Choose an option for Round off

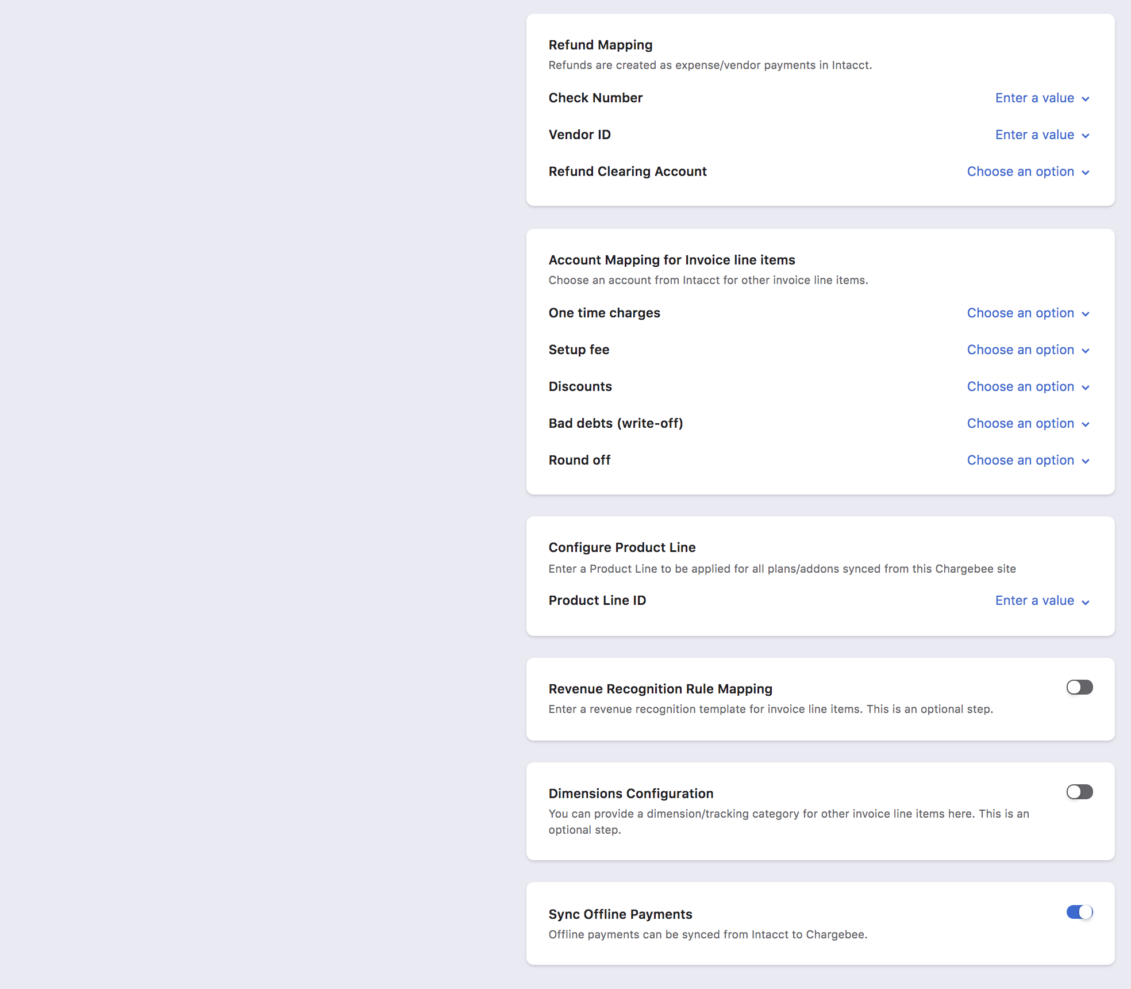click(1028, 460)
